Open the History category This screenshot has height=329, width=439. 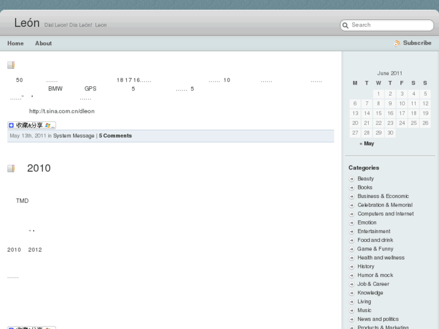(366, 266)
